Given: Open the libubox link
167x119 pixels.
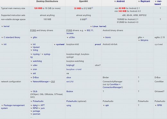Looking at the screenshot, I should [x=70, y=91].
